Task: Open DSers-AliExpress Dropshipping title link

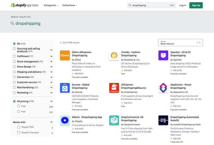Action: coord(82,54)
